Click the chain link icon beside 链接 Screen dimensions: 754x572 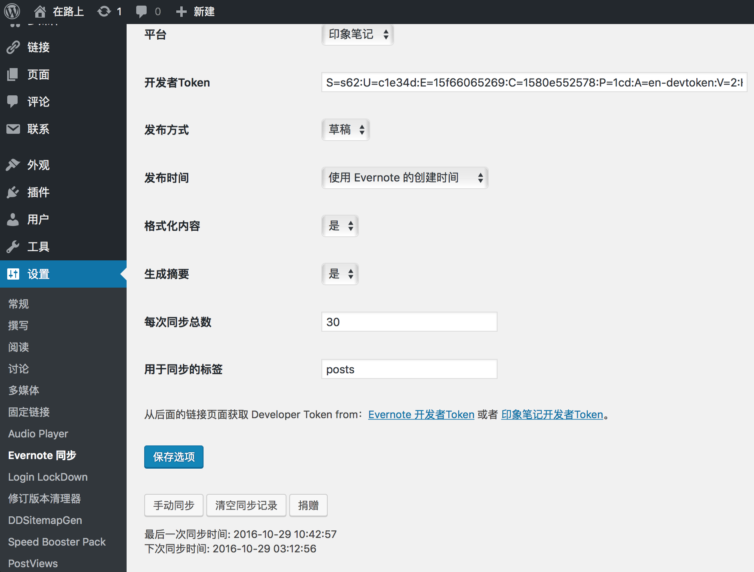point(13,47)
